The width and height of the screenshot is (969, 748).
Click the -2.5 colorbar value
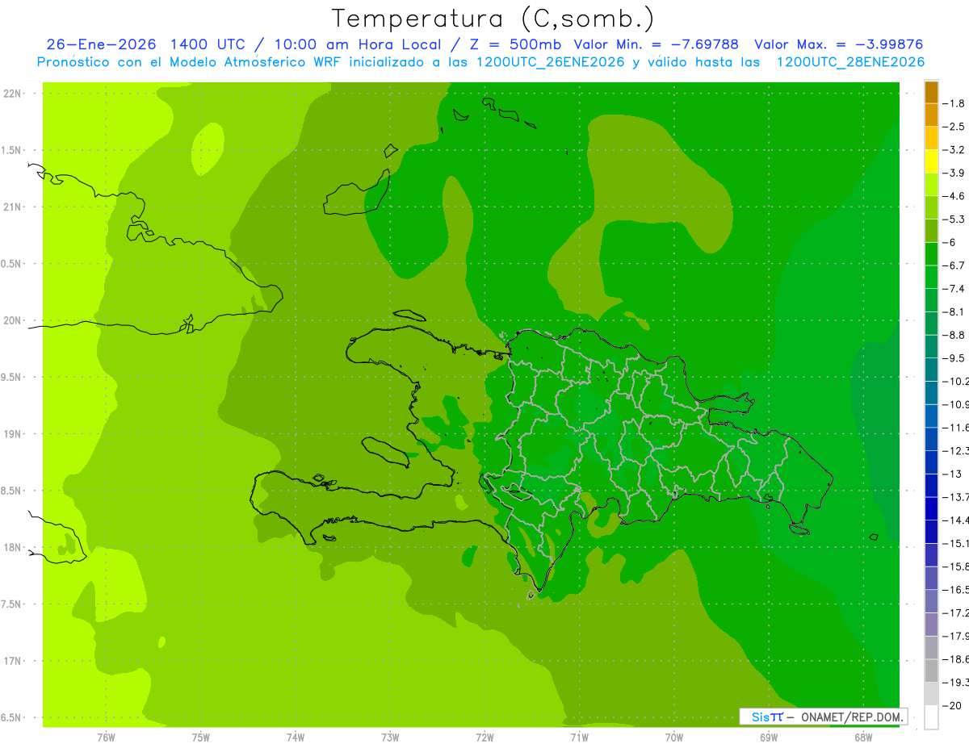[954, 127]
